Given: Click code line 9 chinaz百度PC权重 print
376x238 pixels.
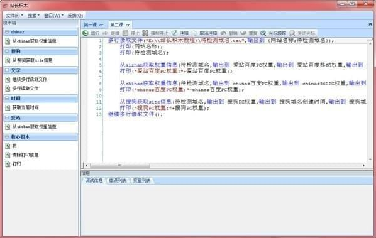Looking at the screenshot, I should [182, 90].
